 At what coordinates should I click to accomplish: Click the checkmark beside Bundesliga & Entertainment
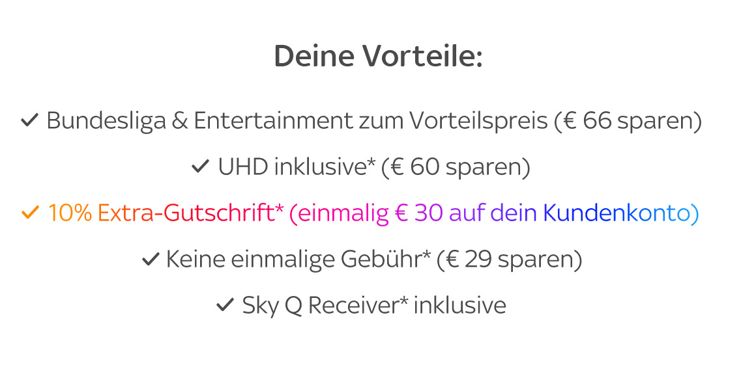pos(30,120)
